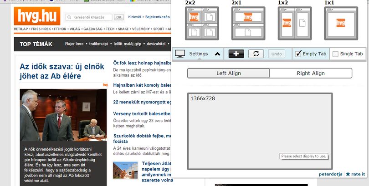Click the hvg.hu logo
The image size is (369, 186).
point(37,16)
